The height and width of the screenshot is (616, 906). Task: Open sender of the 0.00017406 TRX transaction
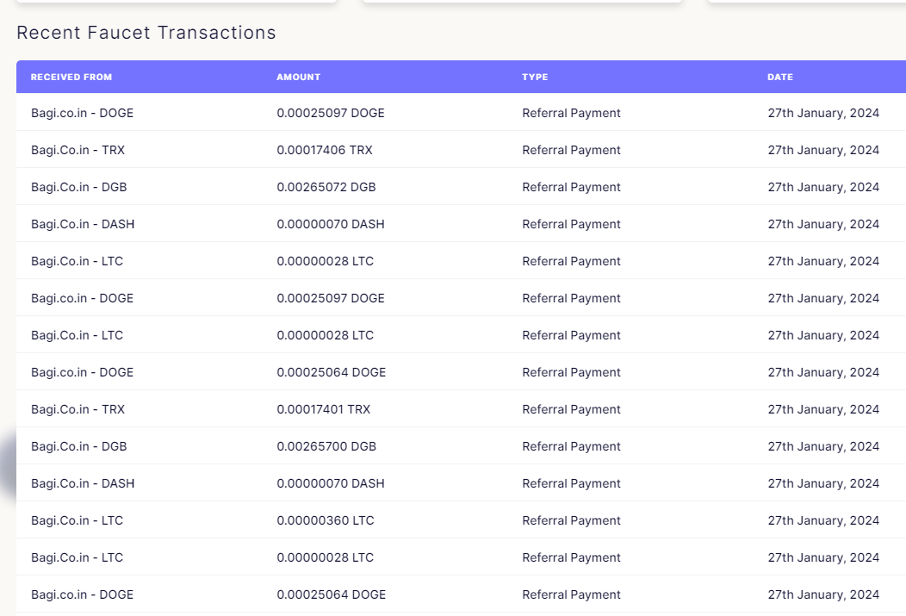(x=78, y=150)
